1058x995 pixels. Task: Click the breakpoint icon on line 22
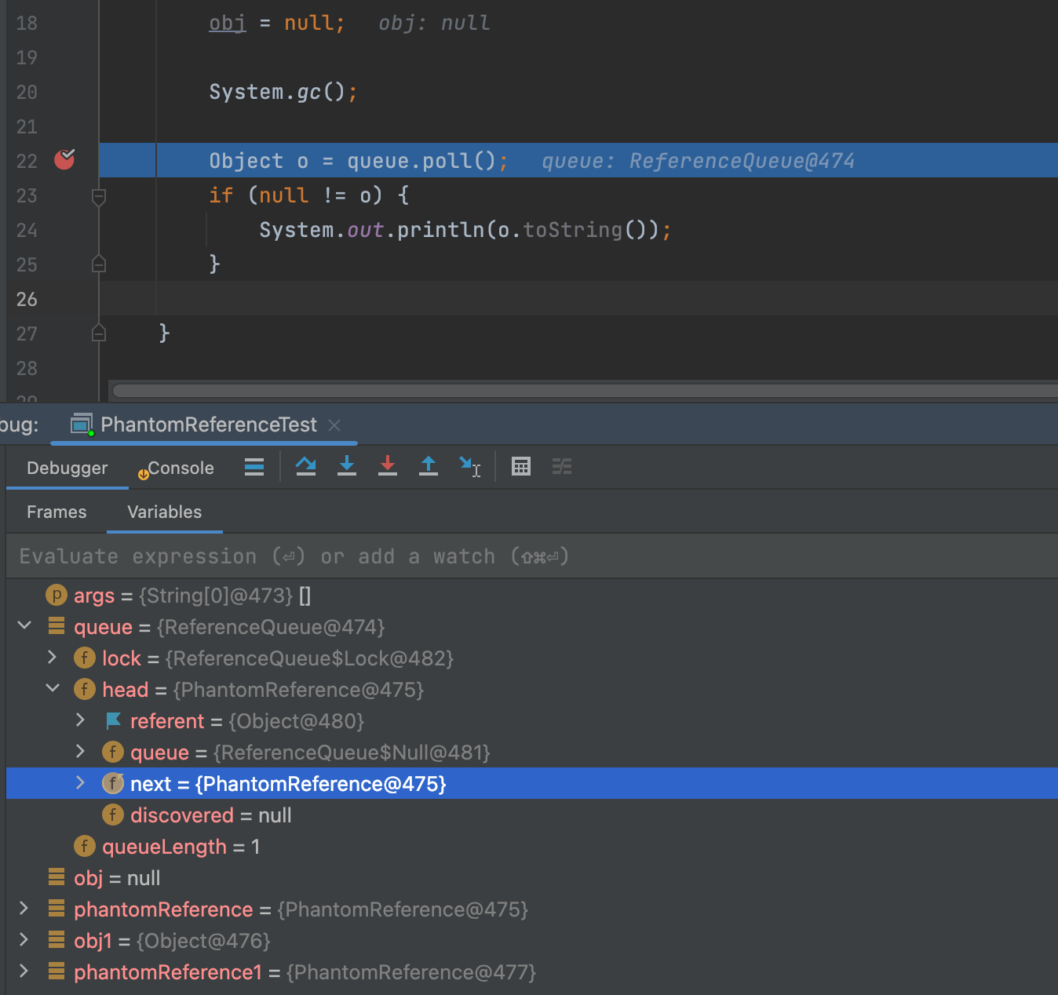(x=64, y=159)
